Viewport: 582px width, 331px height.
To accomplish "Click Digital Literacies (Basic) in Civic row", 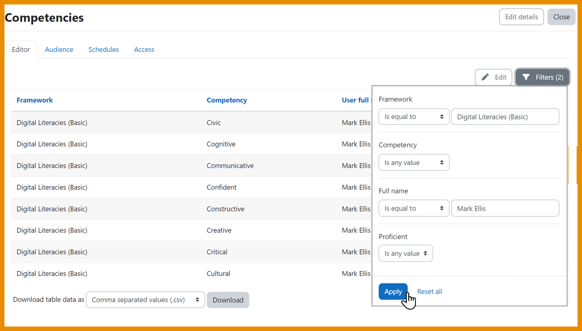I will 52,123.
